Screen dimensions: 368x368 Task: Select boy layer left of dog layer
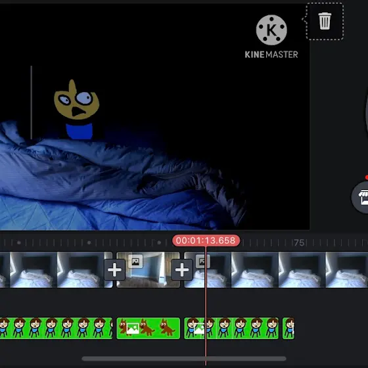pyautogui.click(x=56, y=328)
